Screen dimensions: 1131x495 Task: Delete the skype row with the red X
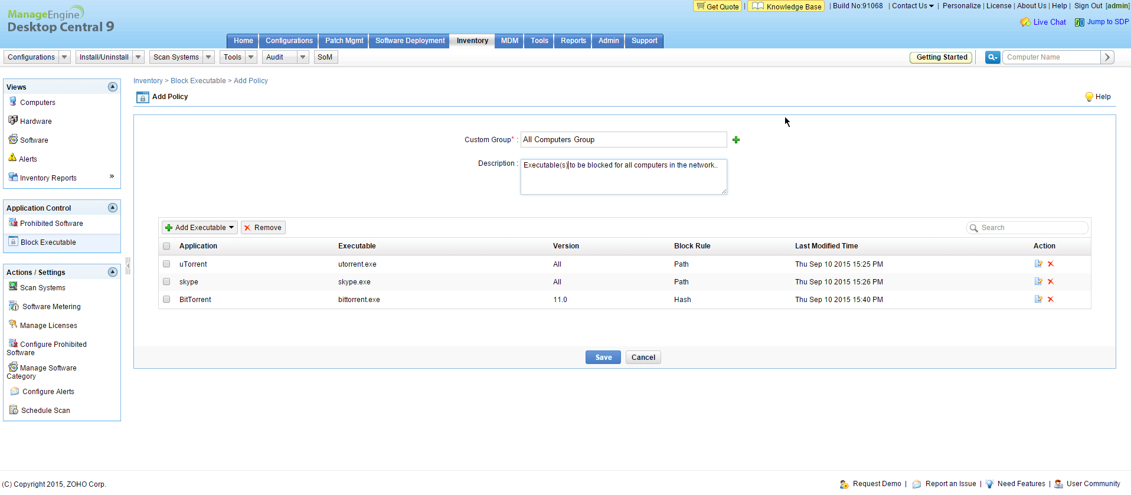1051,281
